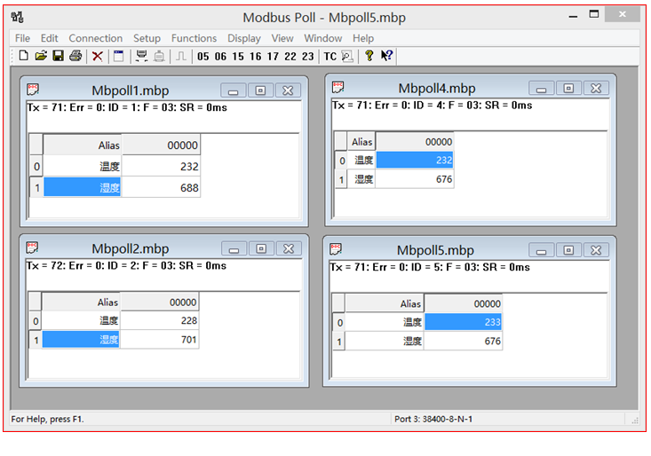Select value 228 in Mbpoll2.mbp
The width and height of the screenshot is (651, 456).
point(160,320)
